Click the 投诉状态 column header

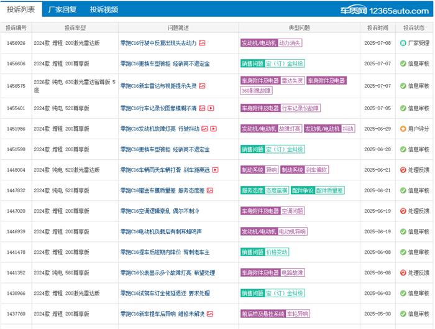[414, 28]
